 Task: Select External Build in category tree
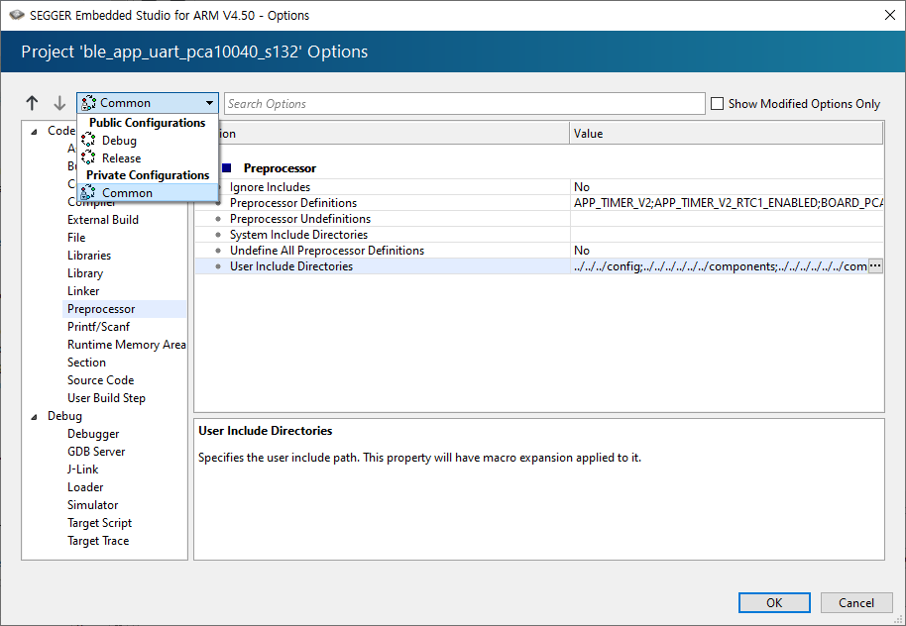click(x=103, y=220)
